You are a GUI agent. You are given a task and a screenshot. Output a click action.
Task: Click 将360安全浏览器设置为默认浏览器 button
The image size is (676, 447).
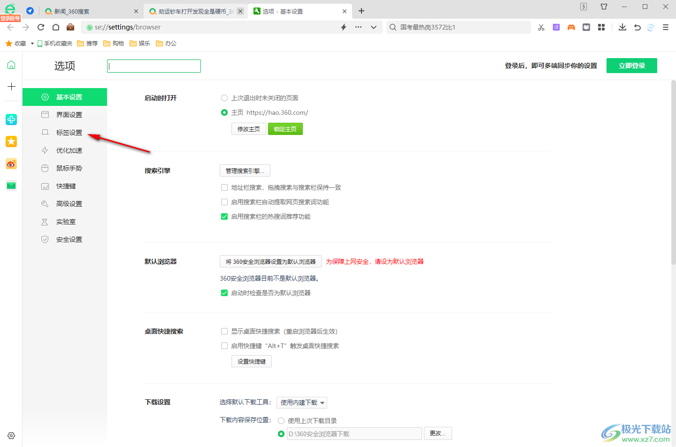tap(270, 261)
